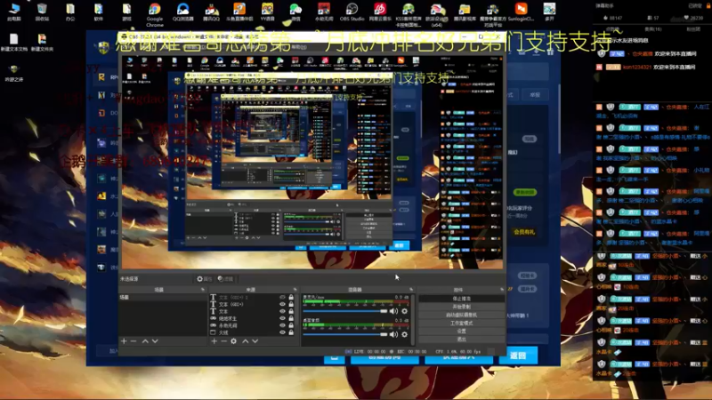
Task: Toggle lock on 文本 (GDI+) 2 source
Action: [x=291, y=298]
